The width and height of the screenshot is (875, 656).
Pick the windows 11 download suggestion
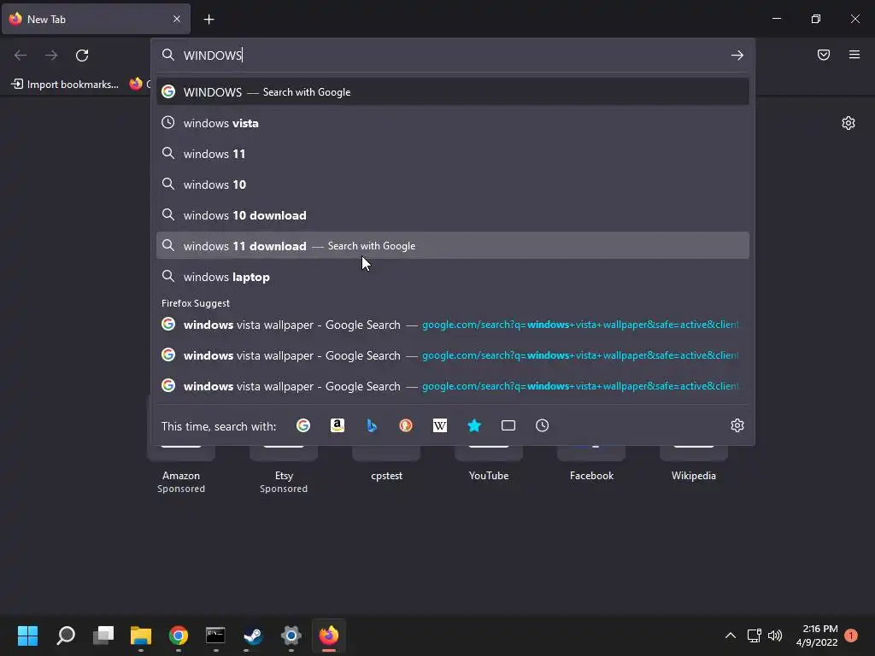pos(453,245)
